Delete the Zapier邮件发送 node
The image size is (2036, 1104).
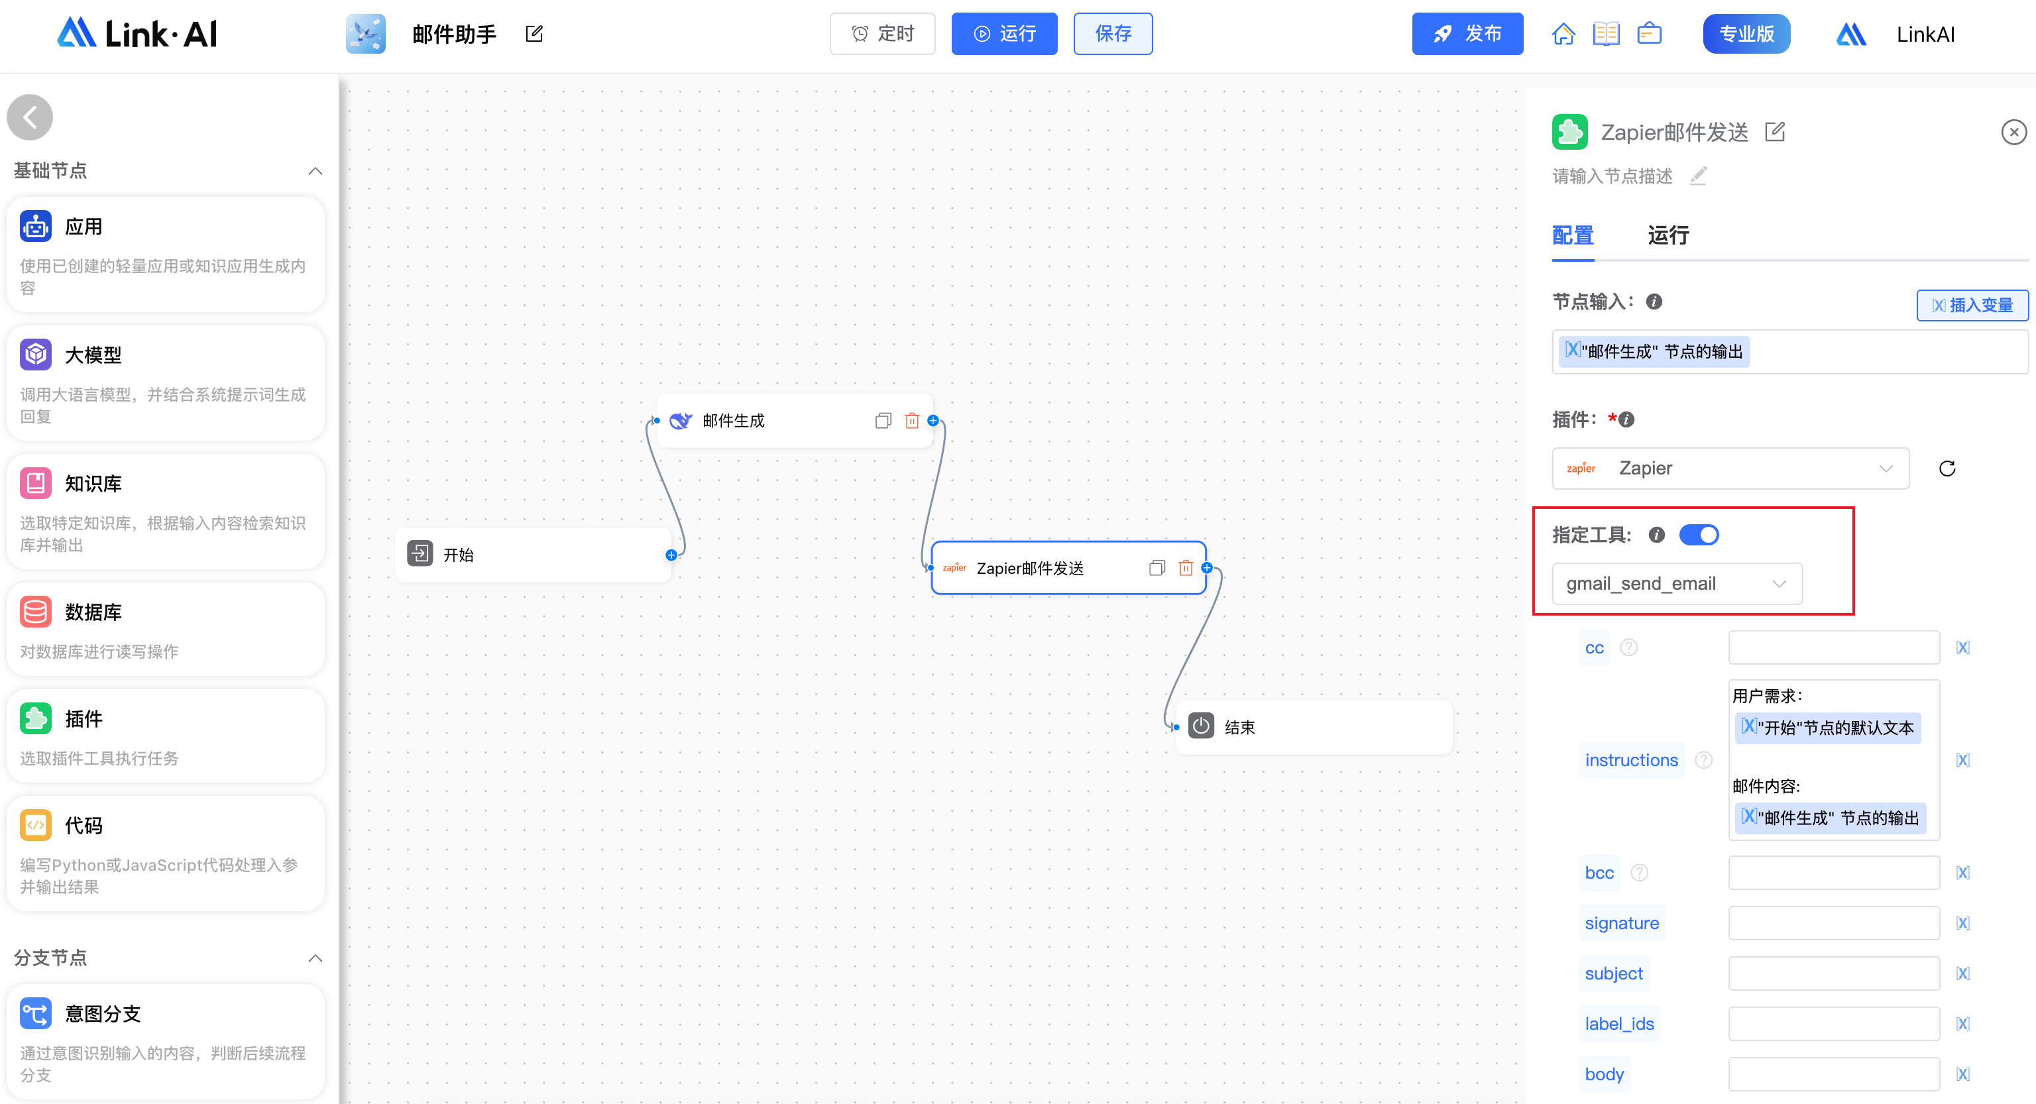pyautogui.click(x=1185, y=567)
